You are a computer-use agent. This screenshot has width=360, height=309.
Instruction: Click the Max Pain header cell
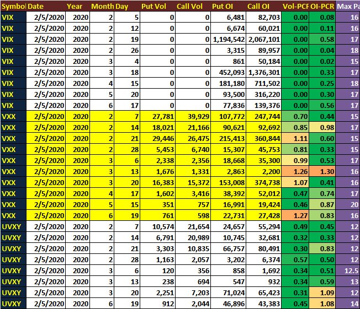348,7
